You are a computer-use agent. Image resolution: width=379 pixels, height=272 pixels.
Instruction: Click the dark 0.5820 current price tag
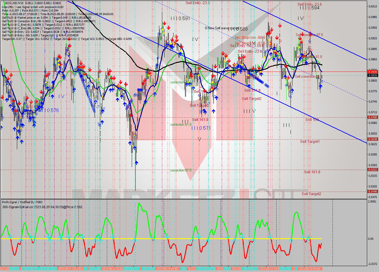(372, 75)
